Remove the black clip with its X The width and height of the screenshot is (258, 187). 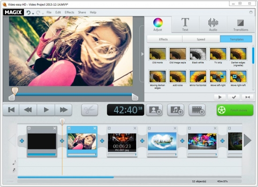click(54, 128)
